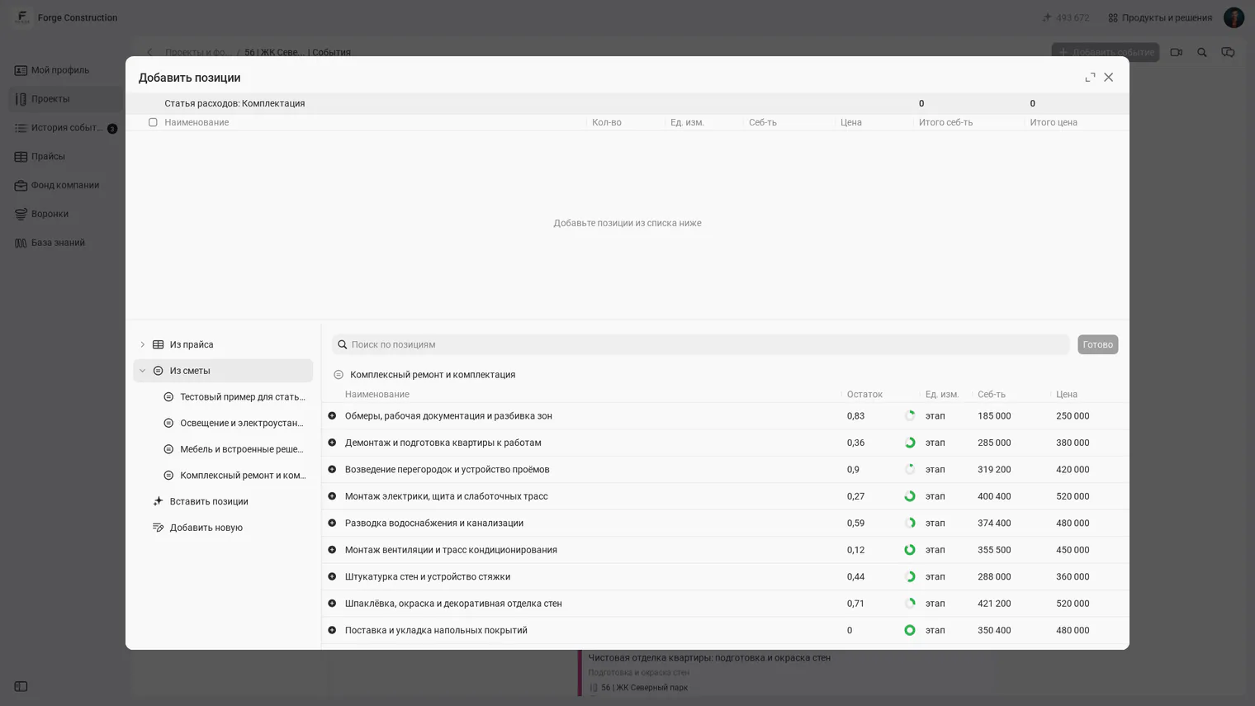
Task: Open Продукты и решения menu
Action: (1160, 17)
